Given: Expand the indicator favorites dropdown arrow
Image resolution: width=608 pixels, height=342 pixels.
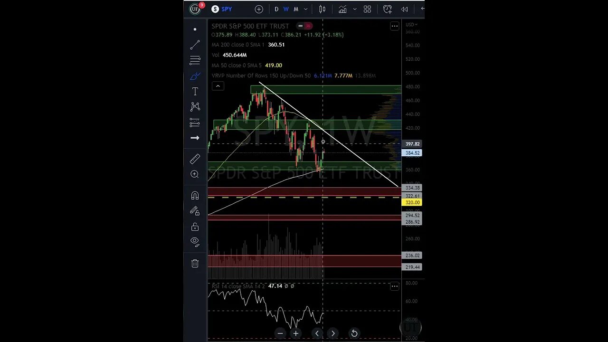Looking at the screenshot, I should click(354, 9).
